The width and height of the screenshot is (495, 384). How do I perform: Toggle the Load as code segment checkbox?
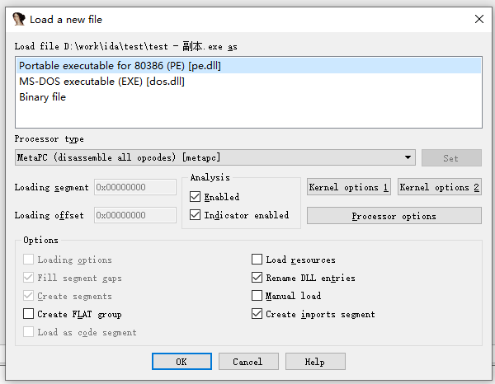click(28, 332)
